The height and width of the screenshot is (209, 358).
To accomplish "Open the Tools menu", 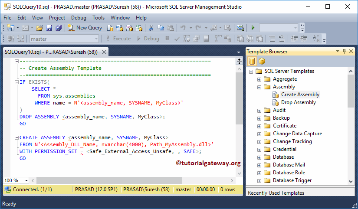I will [99, 18].
